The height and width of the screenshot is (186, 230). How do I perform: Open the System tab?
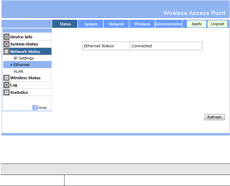91,24
